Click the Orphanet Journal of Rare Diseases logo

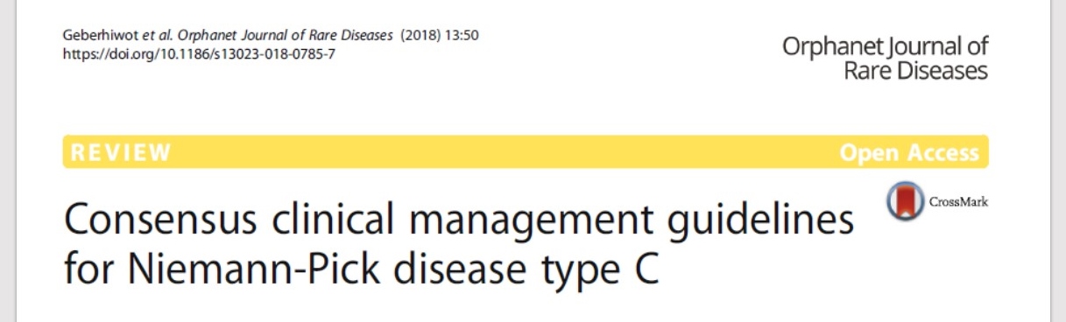[x=885, y=58]
